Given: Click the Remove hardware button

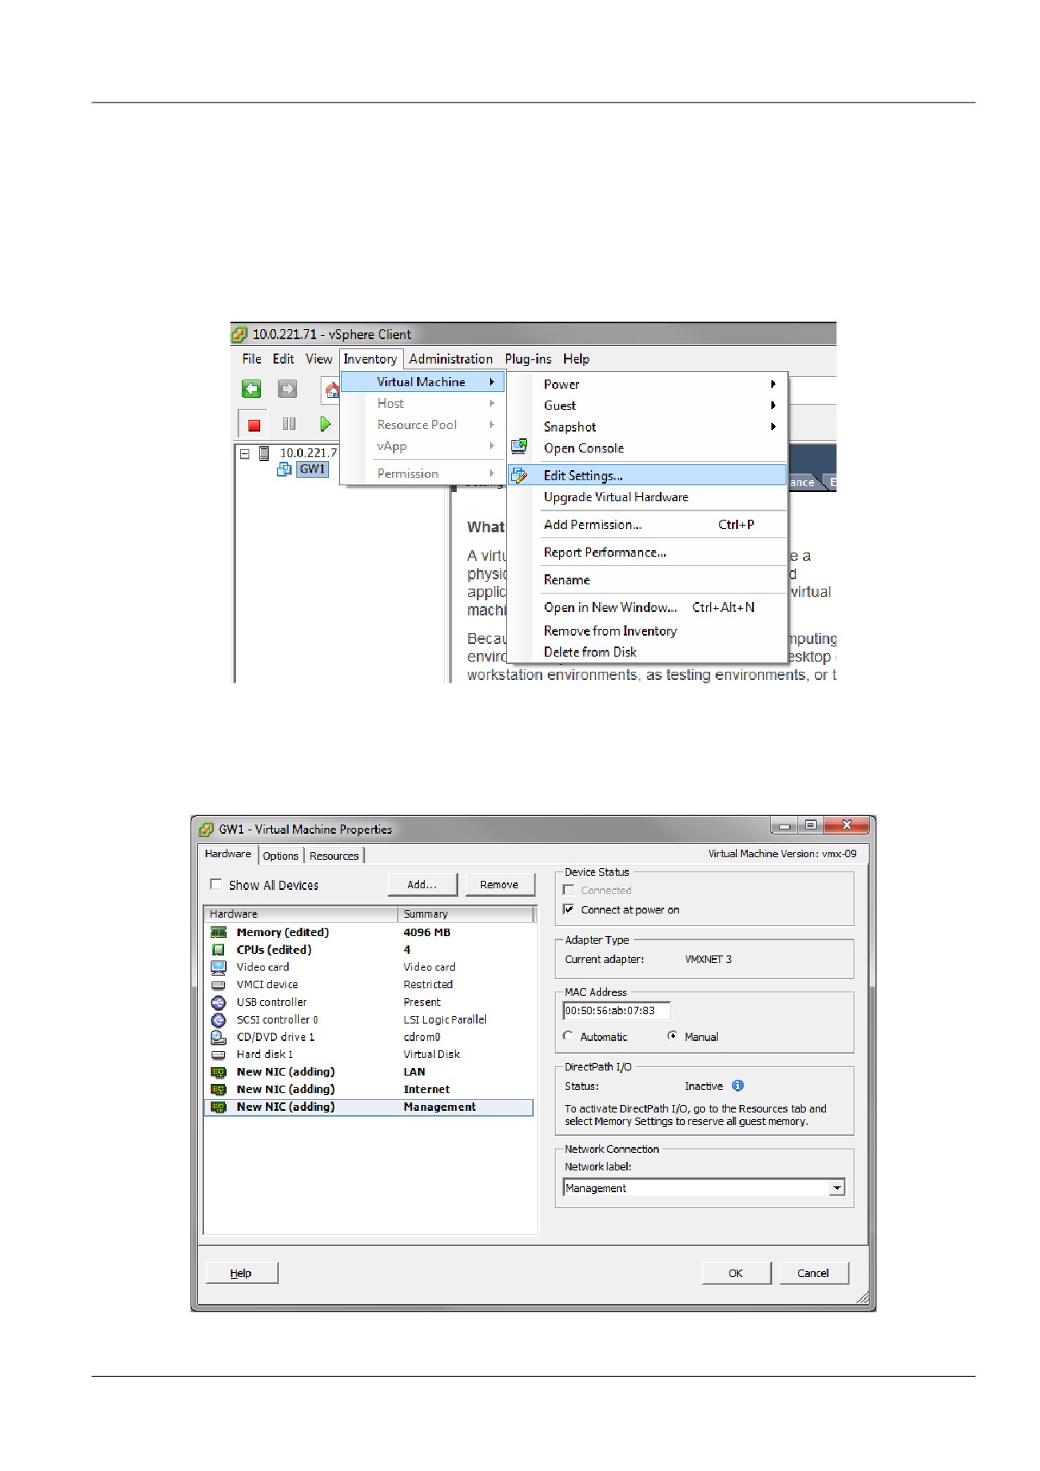Looking at the screenshot, I should (x=499, y=885).
